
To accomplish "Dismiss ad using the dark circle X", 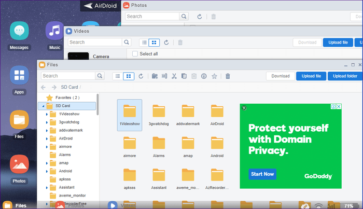I will tap(244, 108).
